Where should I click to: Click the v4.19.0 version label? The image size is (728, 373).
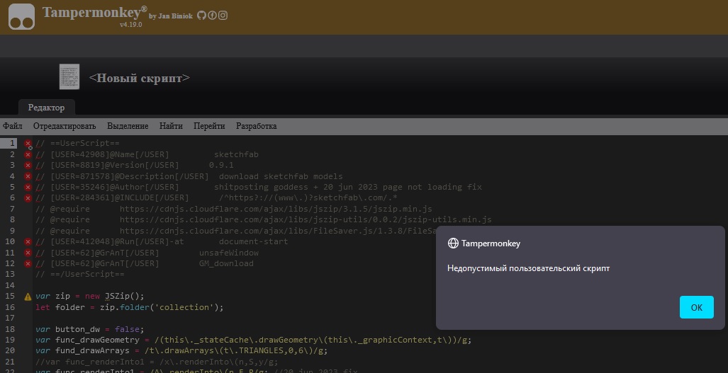(x=131, y=25)
